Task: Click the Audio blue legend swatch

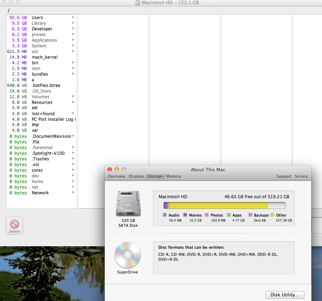Action: tap(164, 215)
